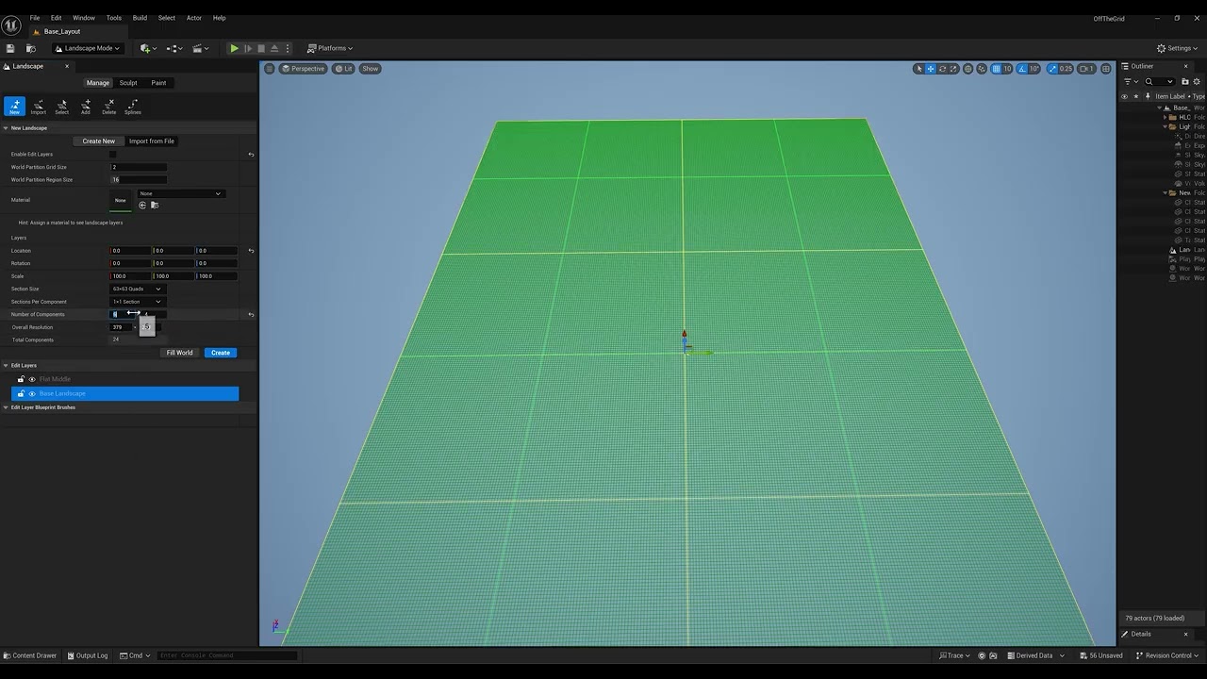Activate the Scale objects viewport tool

point(953,69)
